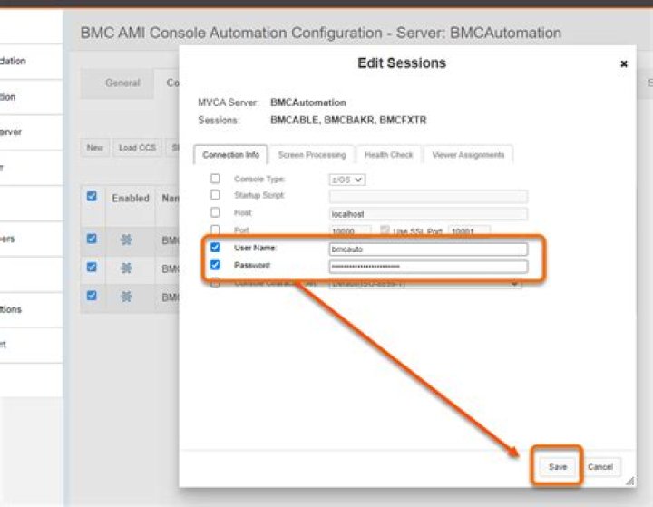The image size is (653, 507).
Task: Open the Console Type z/OS dropdown
Action: [347, 180]
